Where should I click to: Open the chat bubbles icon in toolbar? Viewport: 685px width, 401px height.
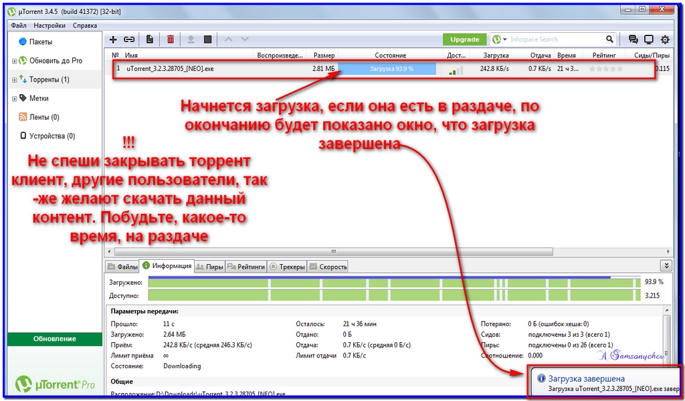pyautogui.click(x=633, y=39)
